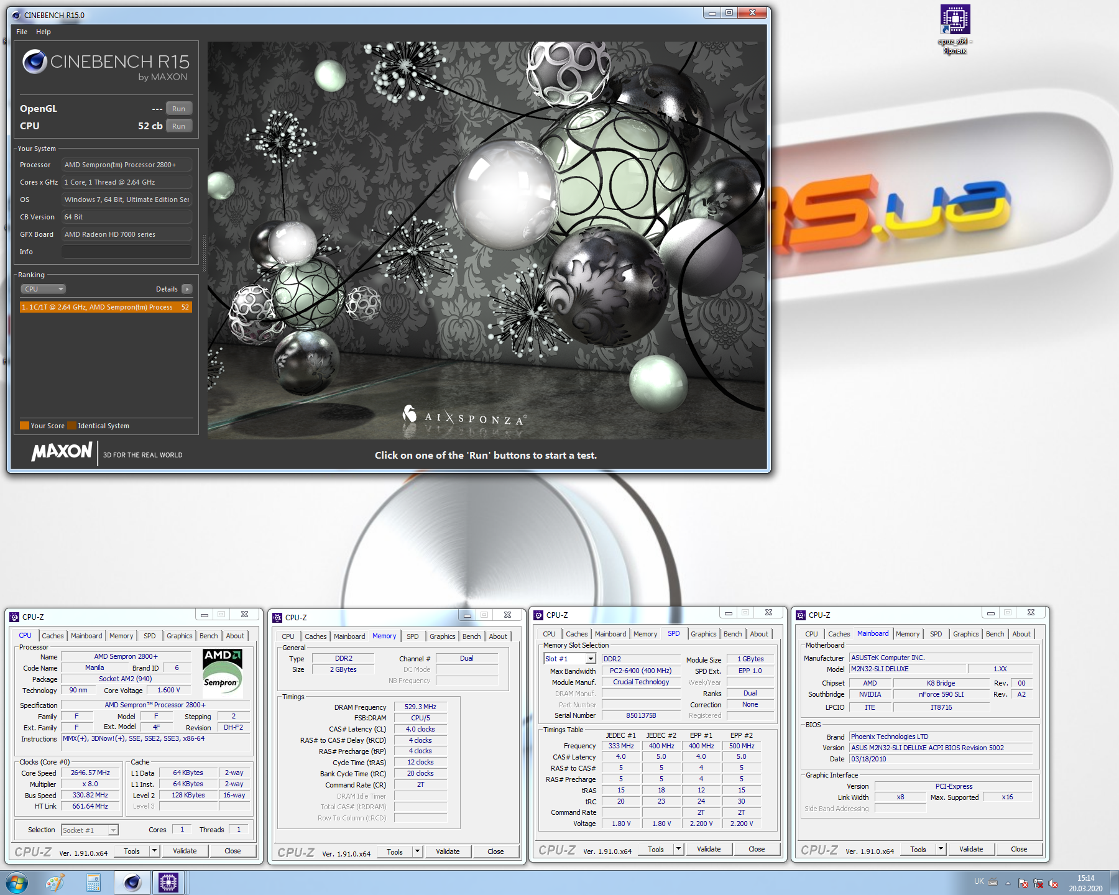Run the CPU benchmark
This screenshot has width=1119, height=895.
click(179, 126)
